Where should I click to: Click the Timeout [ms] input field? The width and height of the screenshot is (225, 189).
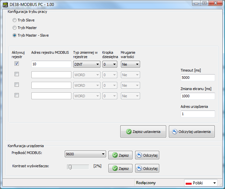(x=198, y=78)
